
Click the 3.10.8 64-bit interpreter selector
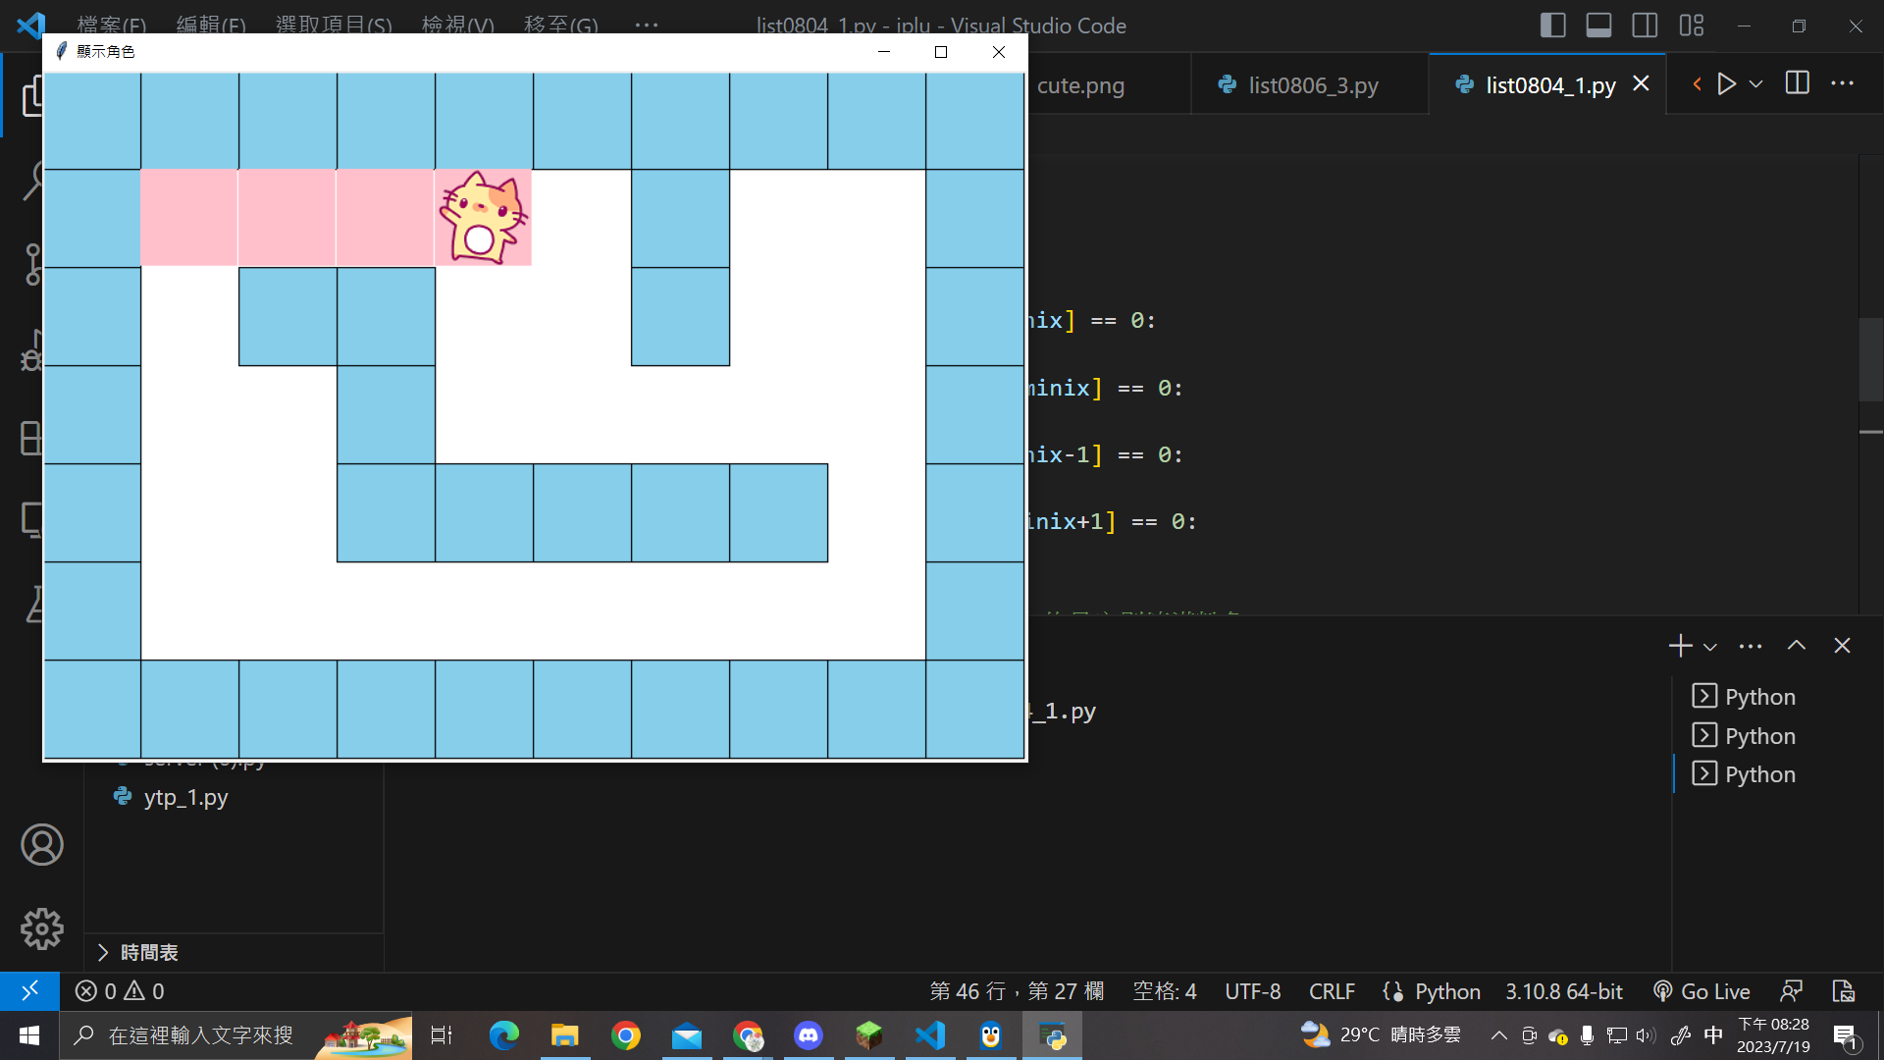pos(1564,991)
